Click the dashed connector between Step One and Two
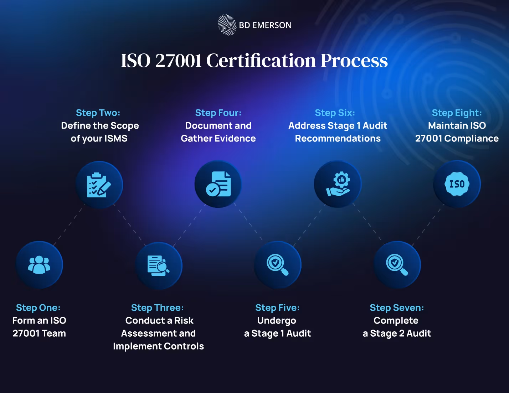Screen dimensions: 509x393 pos(69,224)
